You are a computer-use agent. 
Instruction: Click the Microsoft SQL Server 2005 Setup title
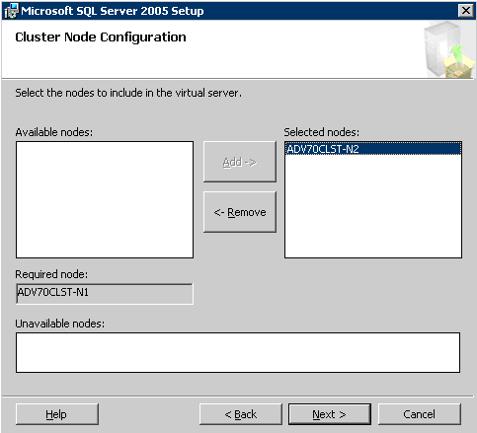[x=113, y=11]
